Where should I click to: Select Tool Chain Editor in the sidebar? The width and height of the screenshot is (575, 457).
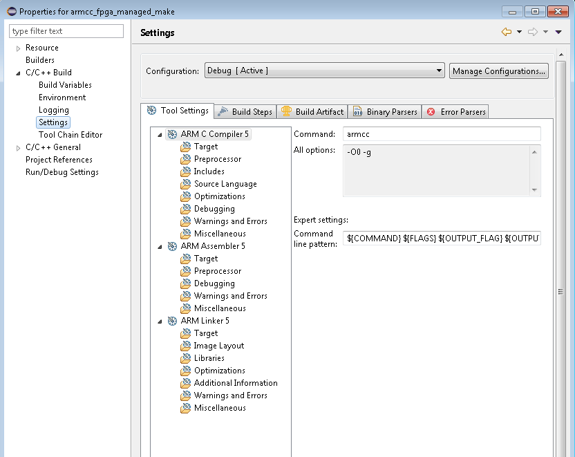coord(70,135)
